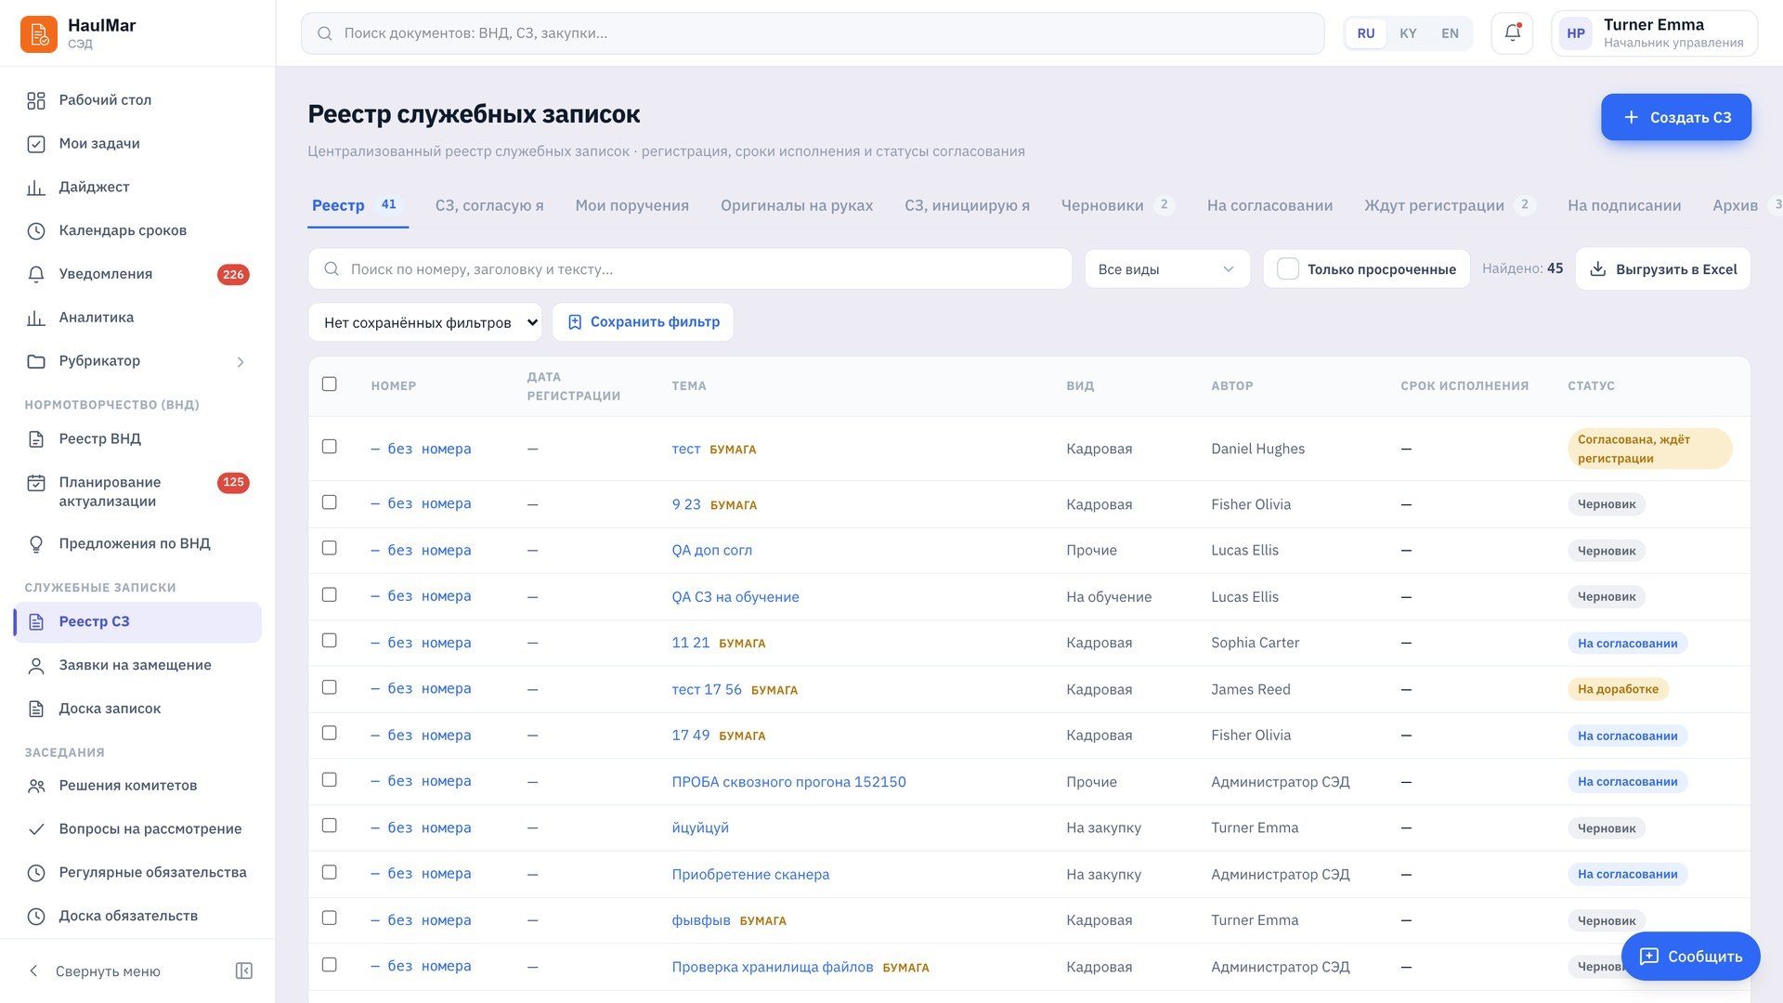
Task: Click the Аналитика chart icon
Action: tap(36, 318)
